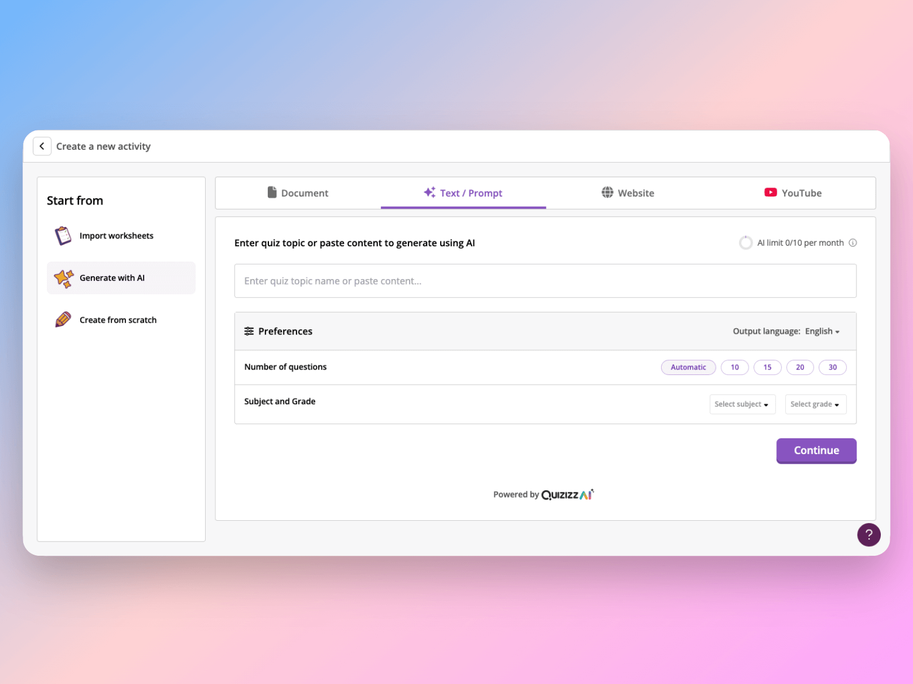Click the quiz topic input field

(545, 281)
